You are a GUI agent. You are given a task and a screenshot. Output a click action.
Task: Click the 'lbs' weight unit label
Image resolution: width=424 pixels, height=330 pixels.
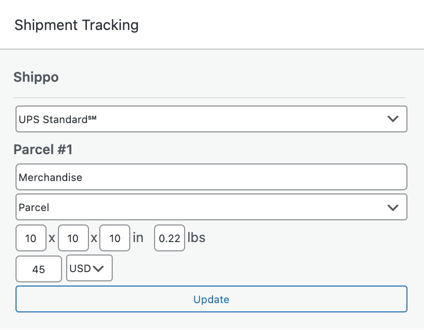(x=196, y=237)
